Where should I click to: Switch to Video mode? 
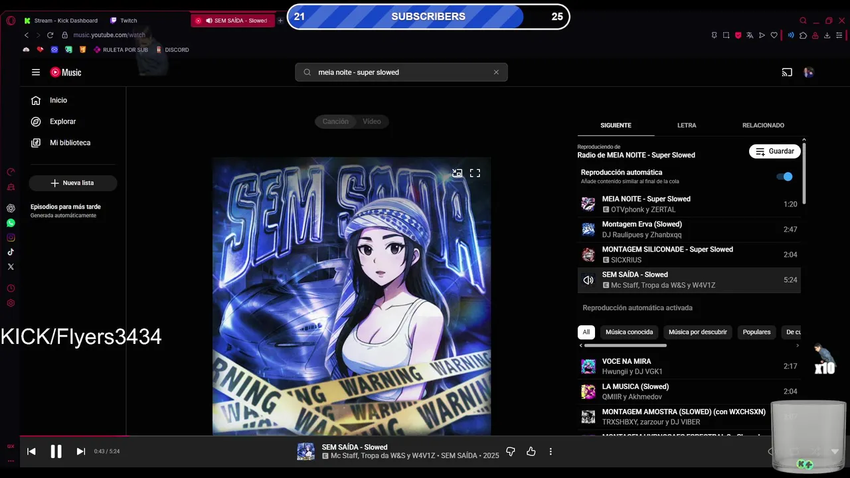coord(372,121)
